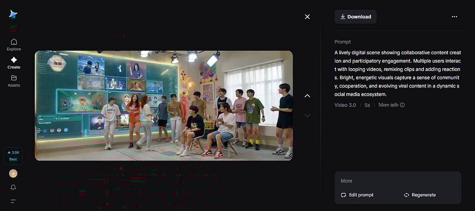Download the generated video

[x=355, y=17]
